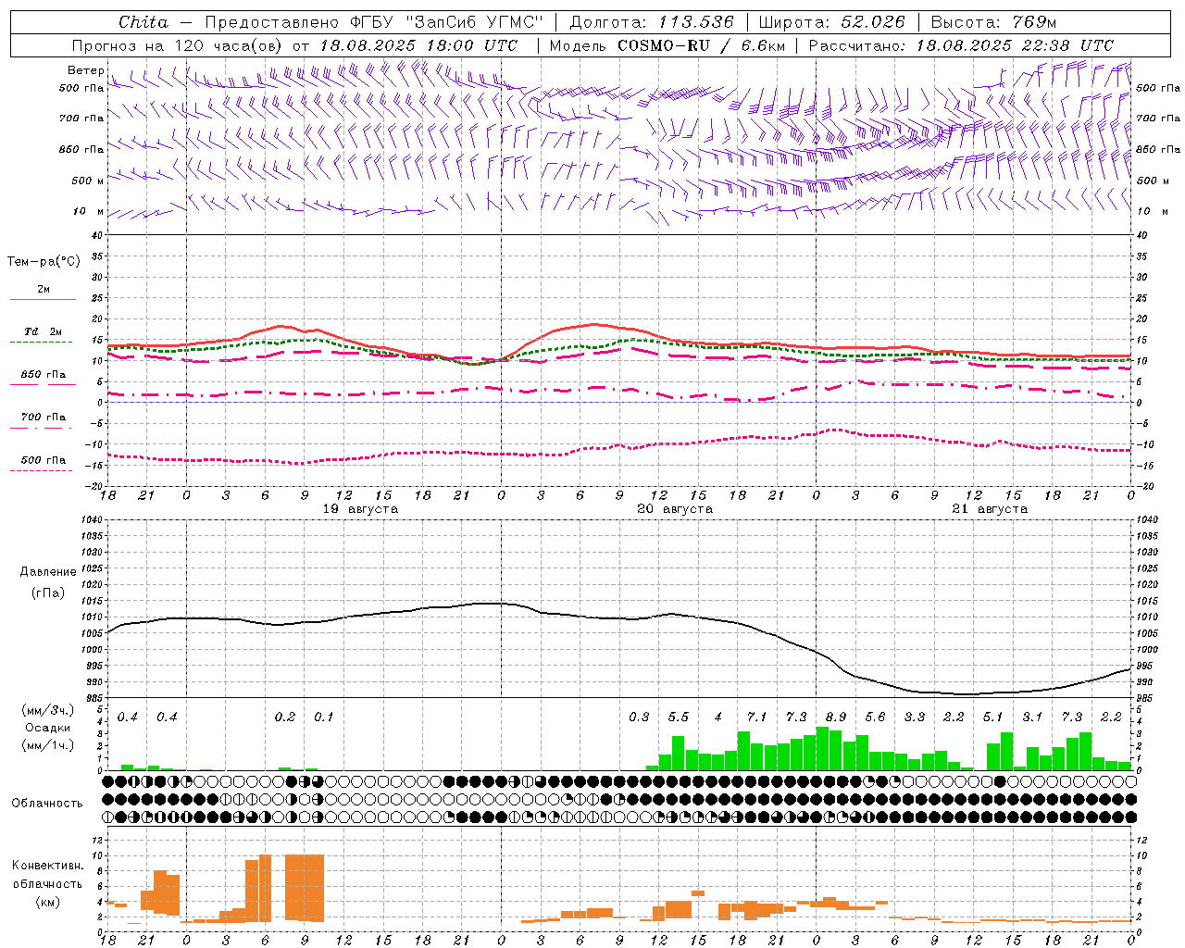Click the '21 августа' date label

tap(990, 509)
